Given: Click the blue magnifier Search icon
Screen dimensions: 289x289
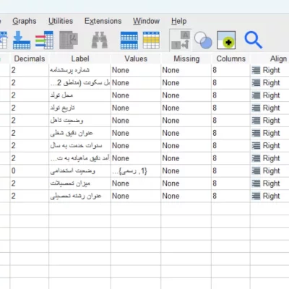Looking at the screenshot, I should (253, 40).
